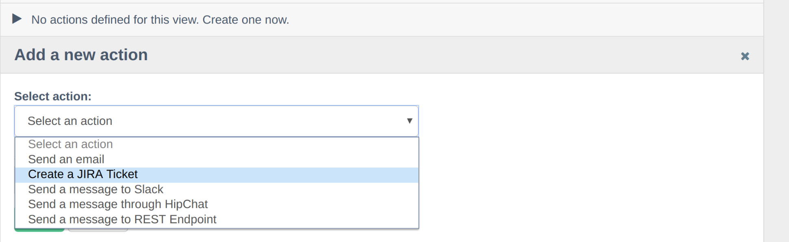This screenshot has height=242, width=789.
Task: Click the "Add a new action" heading
Action: click(x=81, y=55)
